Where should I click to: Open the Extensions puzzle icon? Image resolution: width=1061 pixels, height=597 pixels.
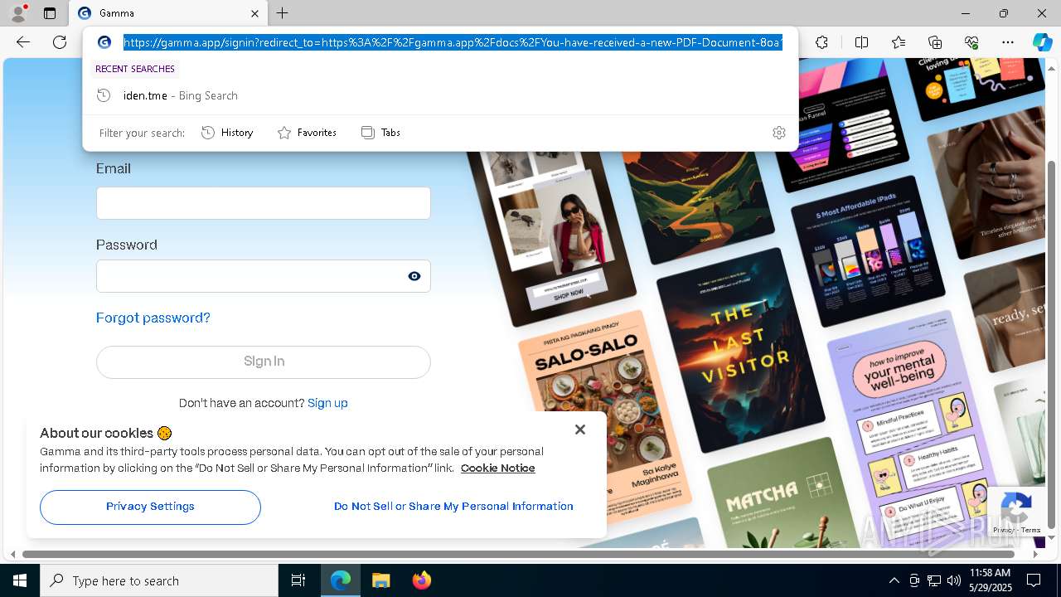click(821, 42)
